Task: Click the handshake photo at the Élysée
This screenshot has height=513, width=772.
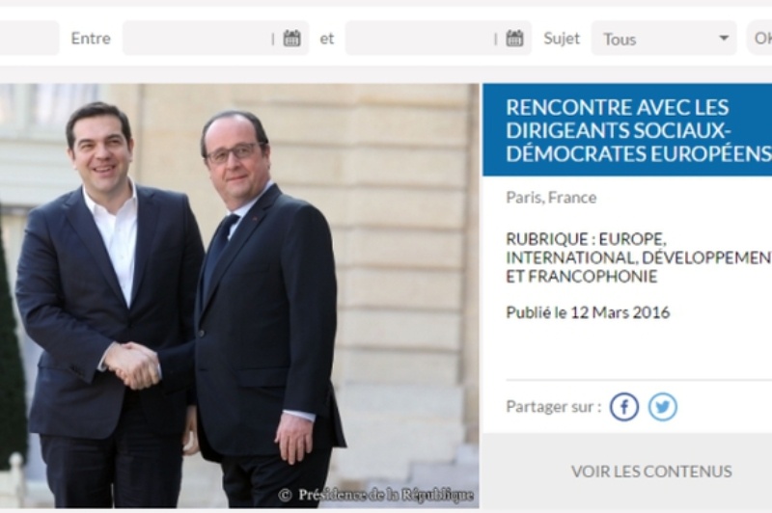Action: coord(239,296)
